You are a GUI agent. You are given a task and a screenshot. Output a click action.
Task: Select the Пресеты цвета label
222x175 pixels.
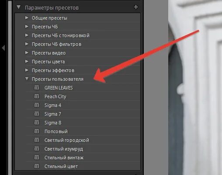pyautogui.click(x=49, y=62)
